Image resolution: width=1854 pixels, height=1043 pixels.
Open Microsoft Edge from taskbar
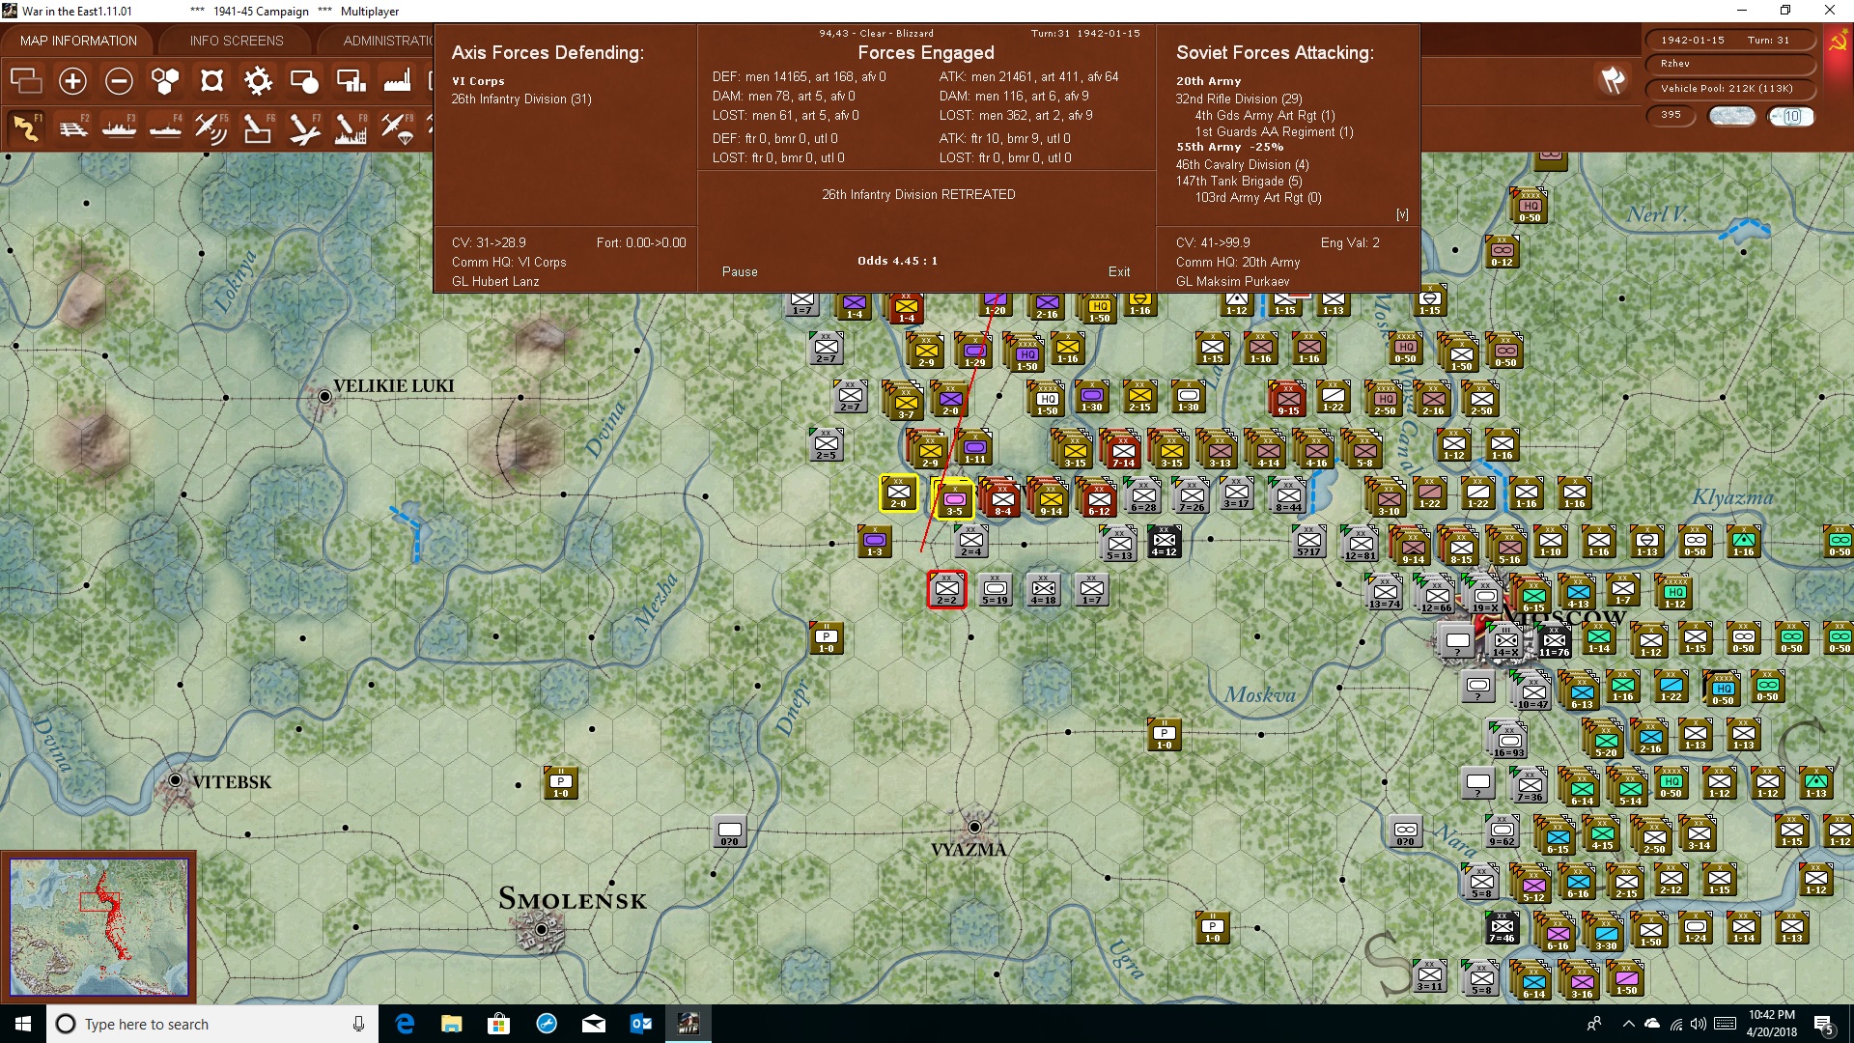coord(405,1024)
